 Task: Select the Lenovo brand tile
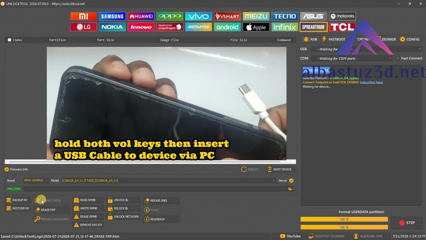[x=141, y=27]
